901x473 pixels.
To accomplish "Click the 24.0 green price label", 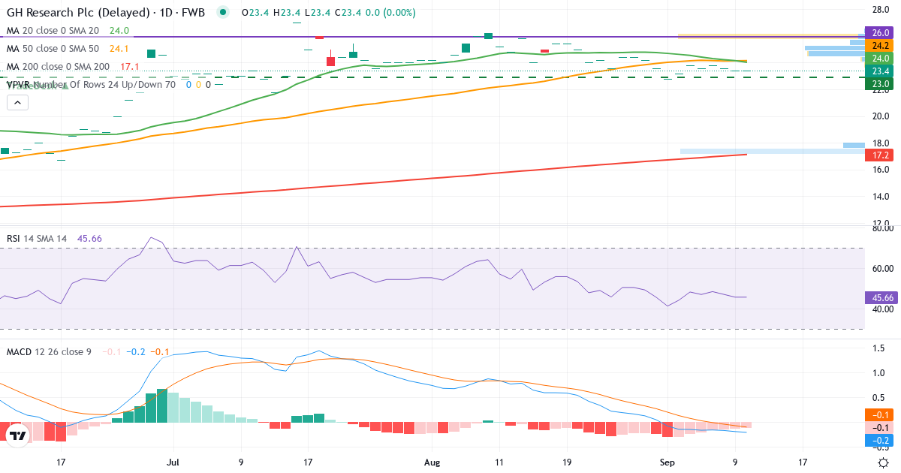I will point(879,59).
